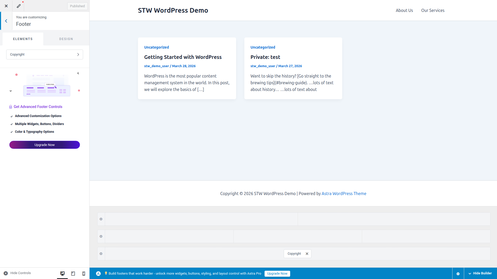
Task: Hide Controls via the collapse arrow icon
Action: [6, 273]
